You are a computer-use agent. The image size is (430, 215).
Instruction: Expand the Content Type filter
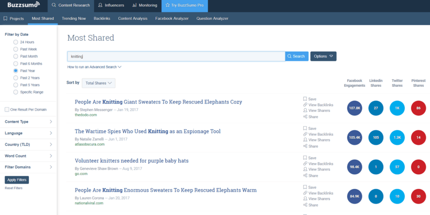[x=28, y=122]
